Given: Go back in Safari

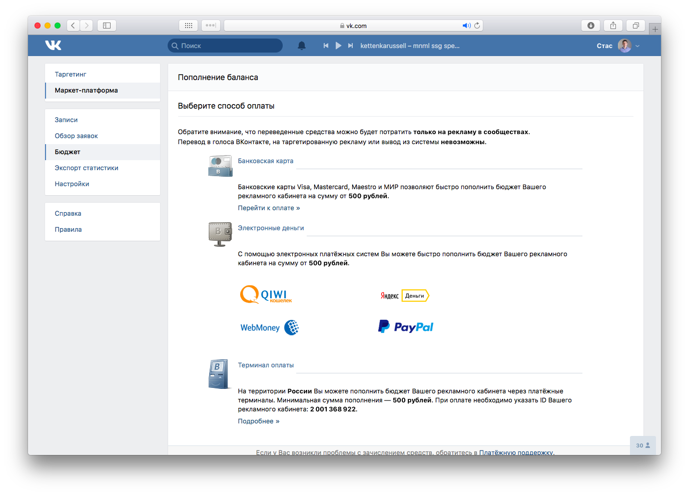Looking at the screenshot, I should (73, 26).
